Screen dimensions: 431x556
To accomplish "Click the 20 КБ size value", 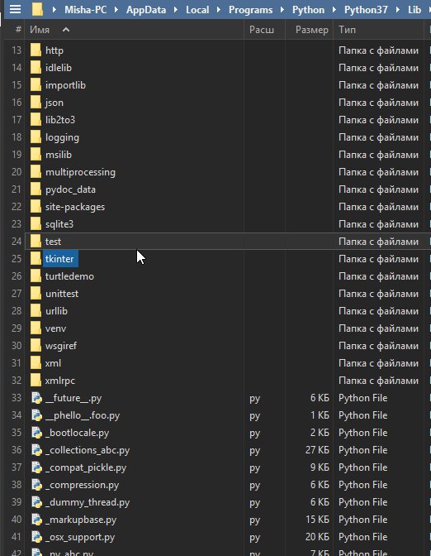I will tap(317, 537).
